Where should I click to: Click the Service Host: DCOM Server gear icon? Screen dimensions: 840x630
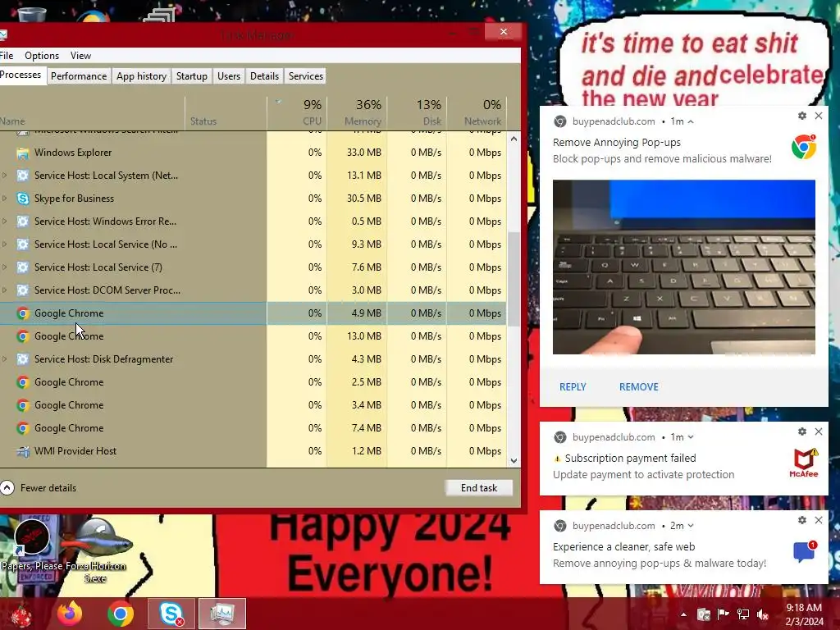22,290
